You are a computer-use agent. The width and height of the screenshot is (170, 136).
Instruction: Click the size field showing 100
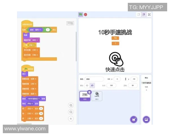click(111, 86)
